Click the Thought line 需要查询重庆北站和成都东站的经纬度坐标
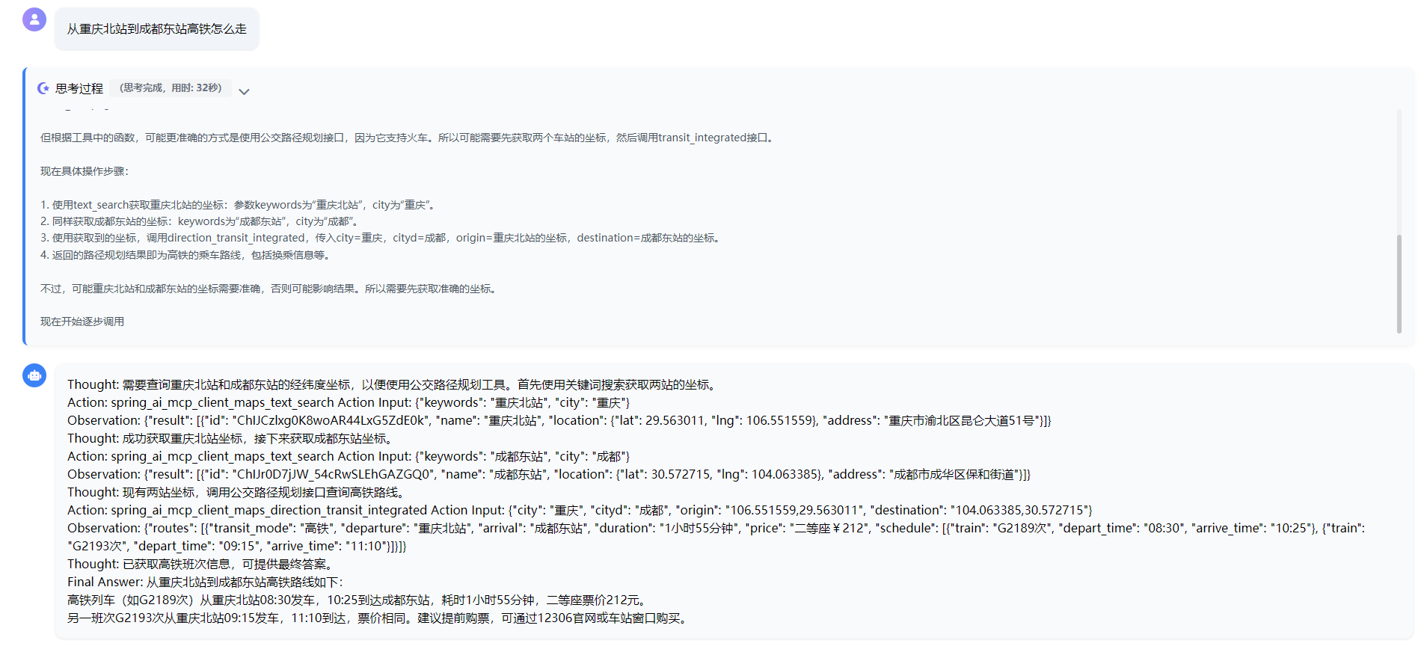1427x658 pixels. 394,384
